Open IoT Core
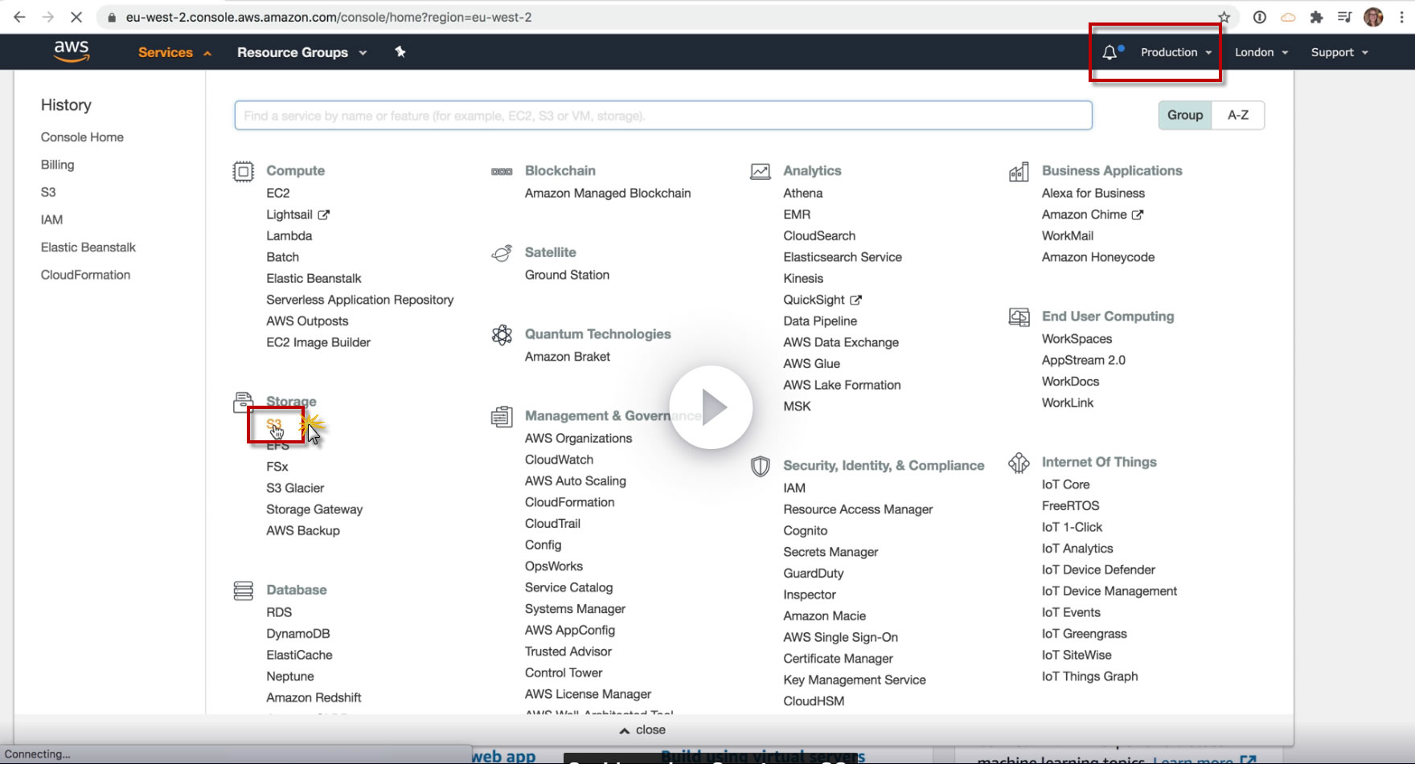The height and width of the screenshot is (764, 1415). click(1066, 484)
